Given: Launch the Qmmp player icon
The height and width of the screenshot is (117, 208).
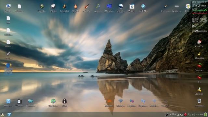Looking at the screenshot, I should 53,6.
